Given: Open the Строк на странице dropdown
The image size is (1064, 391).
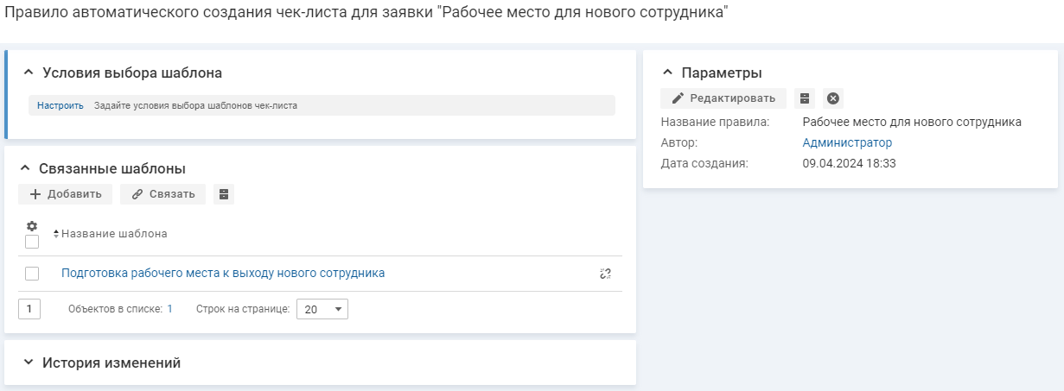Looking at the screenshot, I should (x=324, y=309).
